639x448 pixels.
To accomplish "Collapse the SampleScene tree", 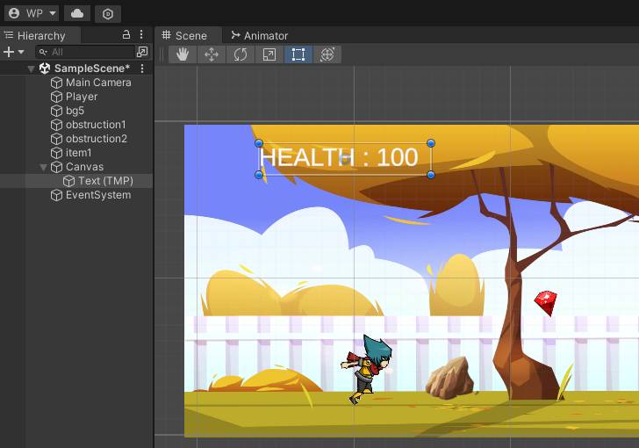I will (32, 69).
